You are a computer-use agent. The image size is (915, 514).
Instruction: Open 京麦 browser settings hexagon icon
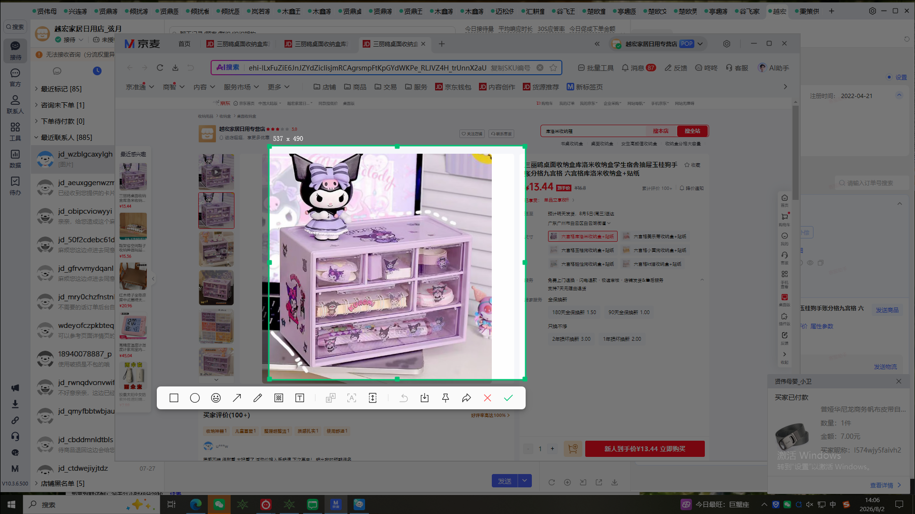pos(727,44)
